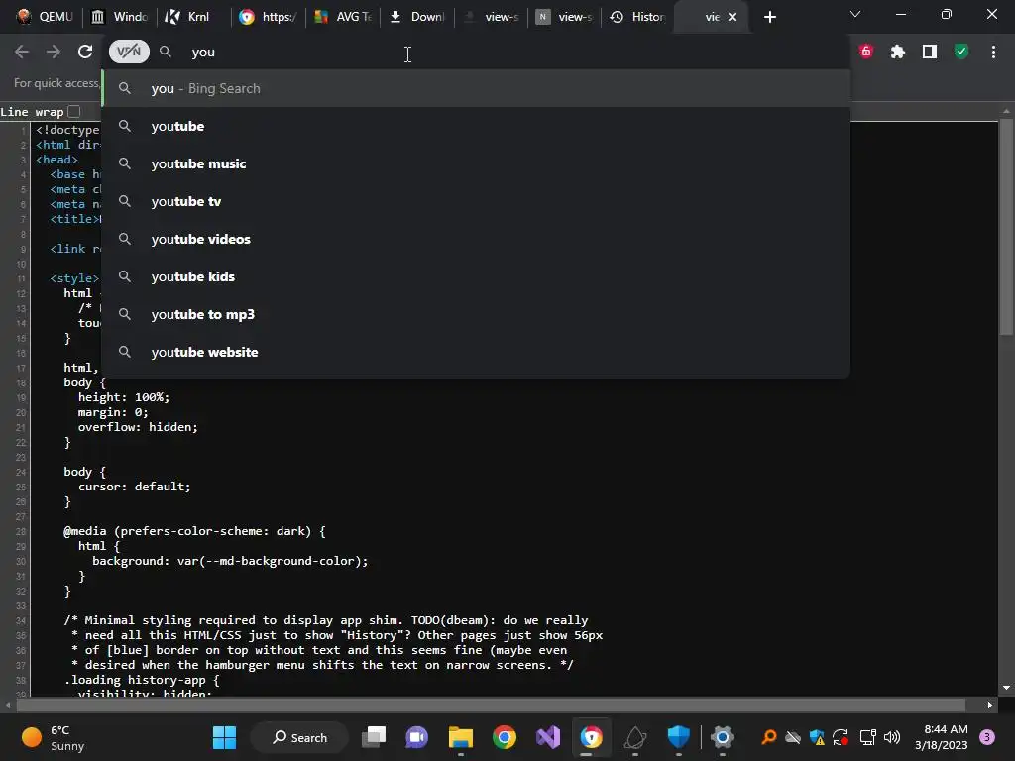
Task: Open the Windows Start menu
Action: pyautogui.click(x=225, y=737)
